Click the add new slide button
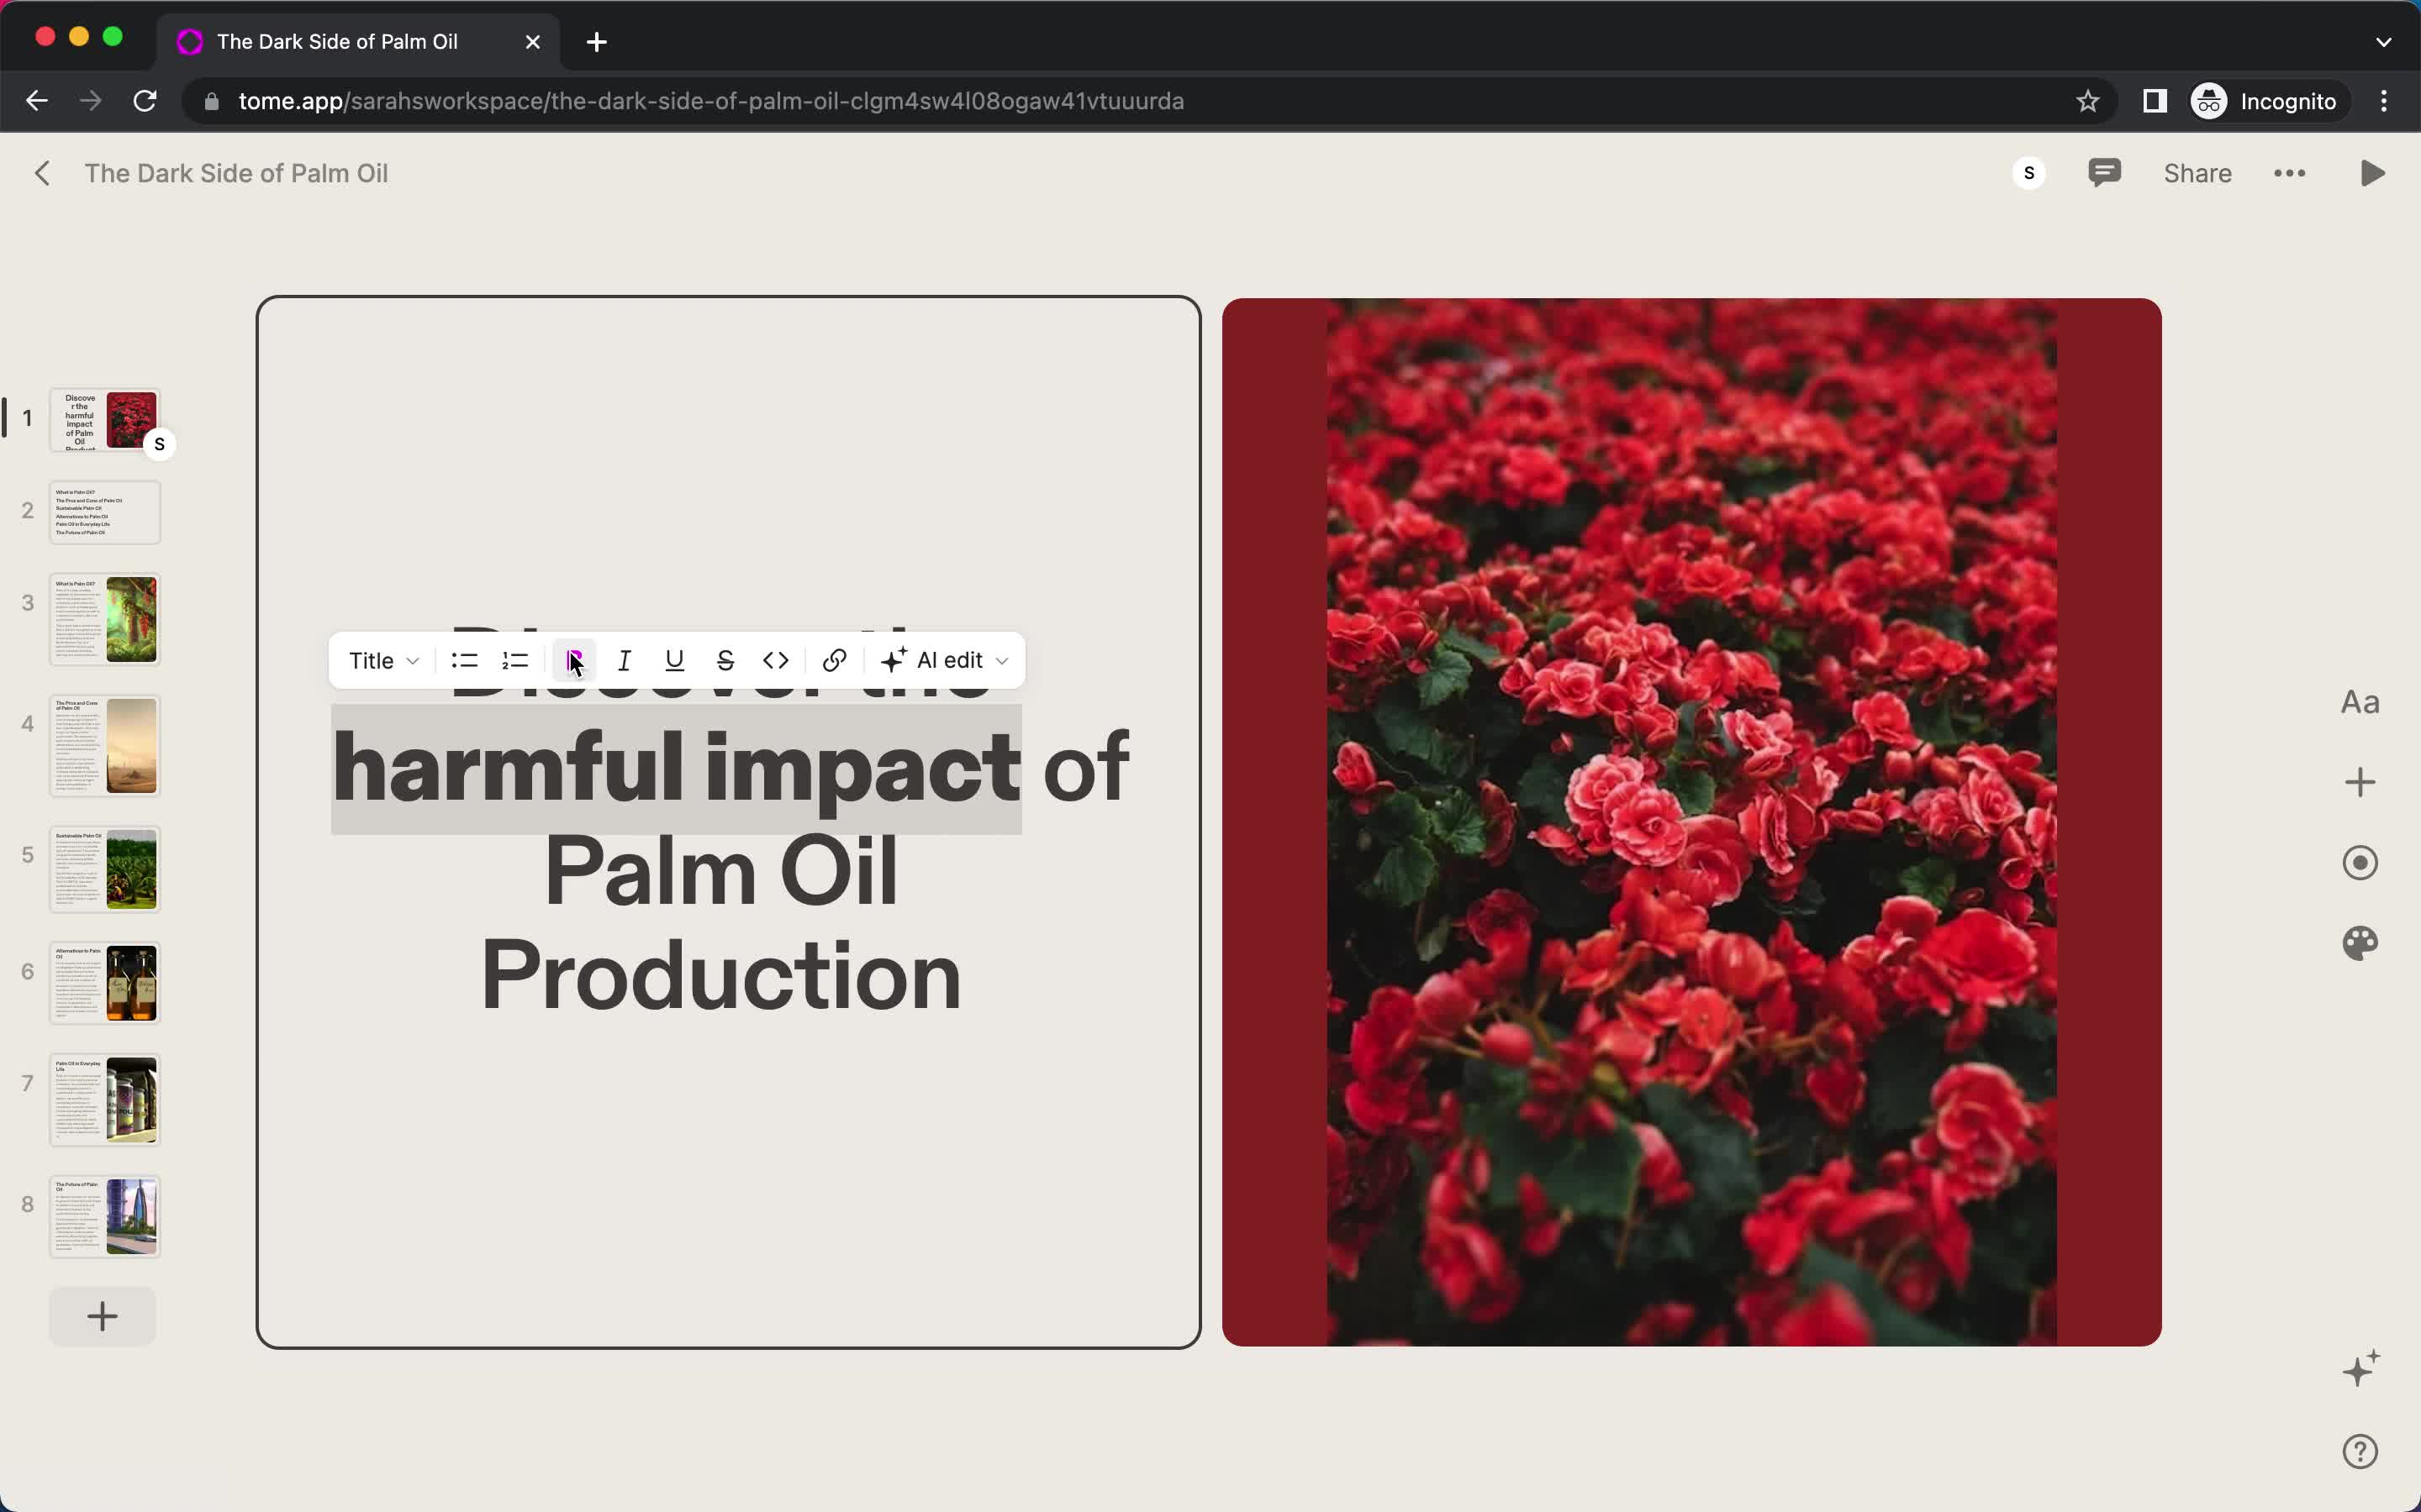Screen dimensions: 2421x1512 tap(101, 1315)
